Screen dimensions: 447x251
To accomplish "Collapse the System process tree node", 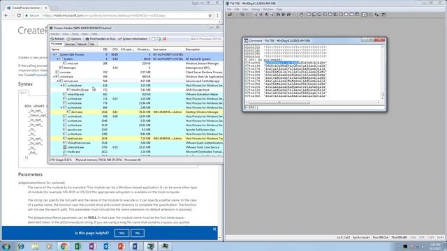I will 57,59.
